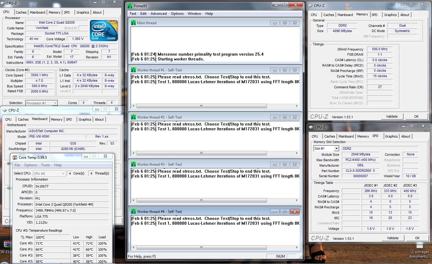Screen dimensions: 432x264
Task: Click Worker thread #2 horizontal scrollbar thumb
Action: click(x=201, y=153)
